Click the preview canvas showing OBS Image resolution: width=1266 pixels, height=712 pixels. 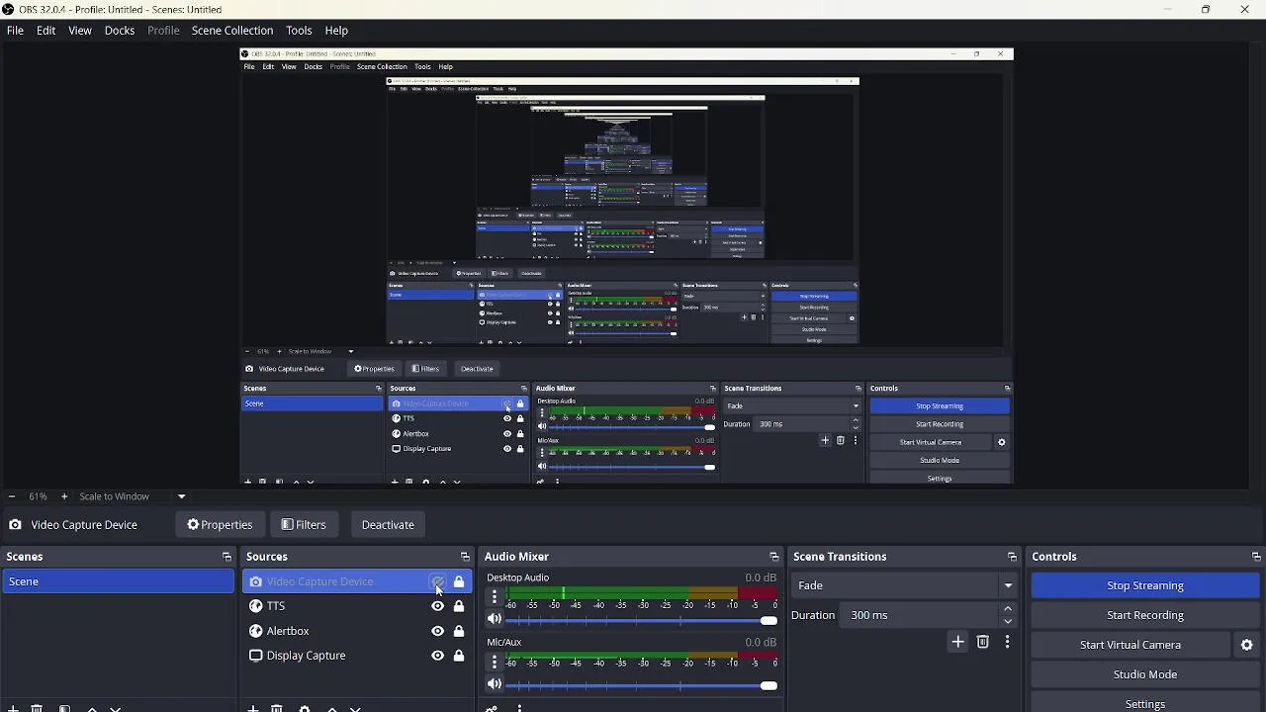pyautogui.click(x=627, y=265)
